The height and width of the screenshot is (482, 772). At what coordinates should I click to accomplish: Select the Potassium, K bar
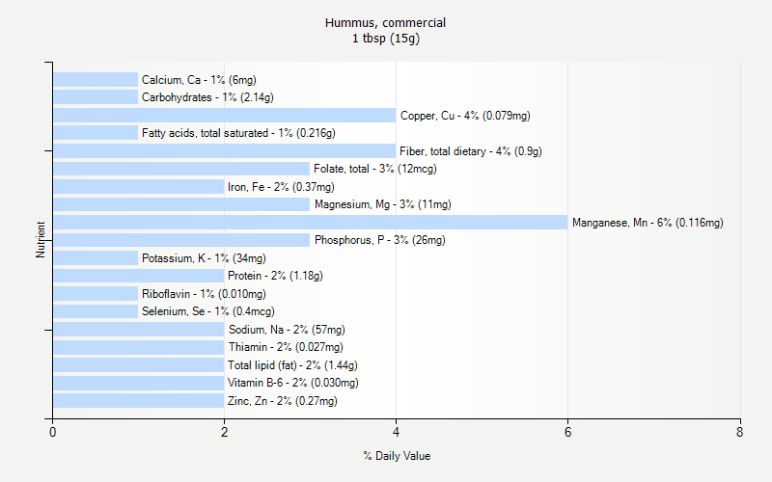(x=96, y=257)
